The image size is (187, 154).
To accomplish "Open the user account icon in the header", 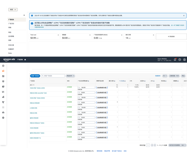I will pyautogui.click(x=184, y=60).
